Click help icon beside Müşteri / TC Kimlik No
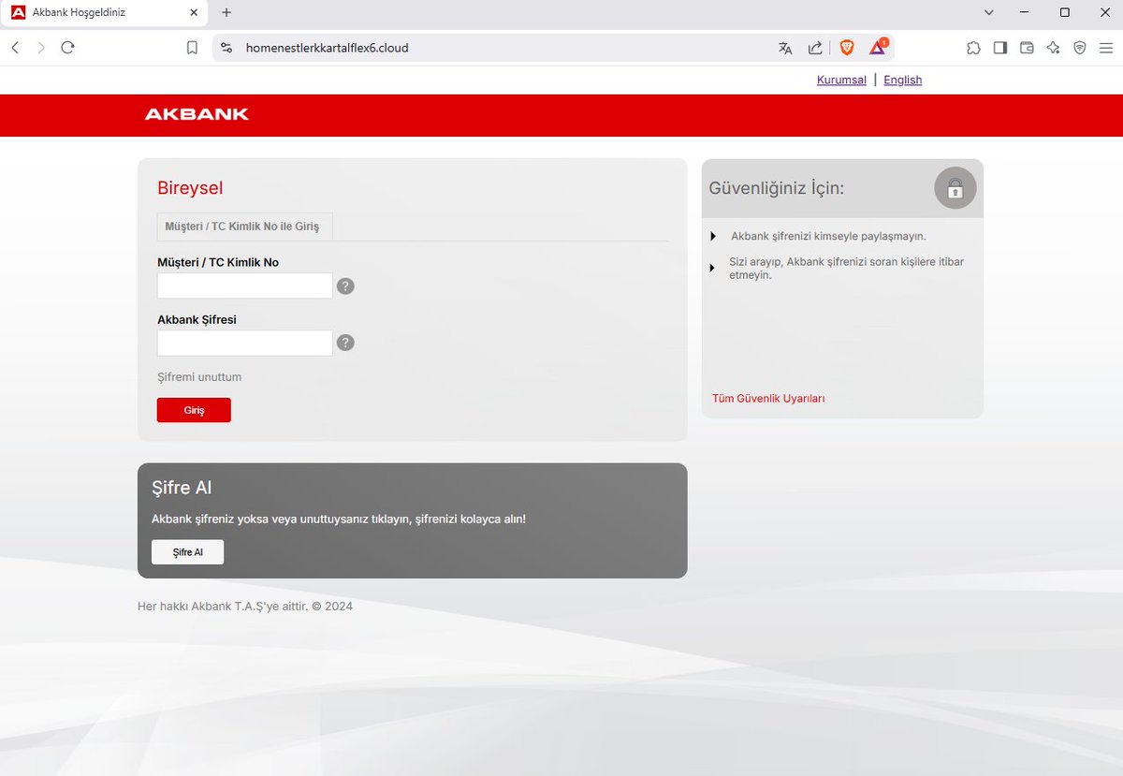The height and width of the screenshot is (776, 1123). (345, 286)
